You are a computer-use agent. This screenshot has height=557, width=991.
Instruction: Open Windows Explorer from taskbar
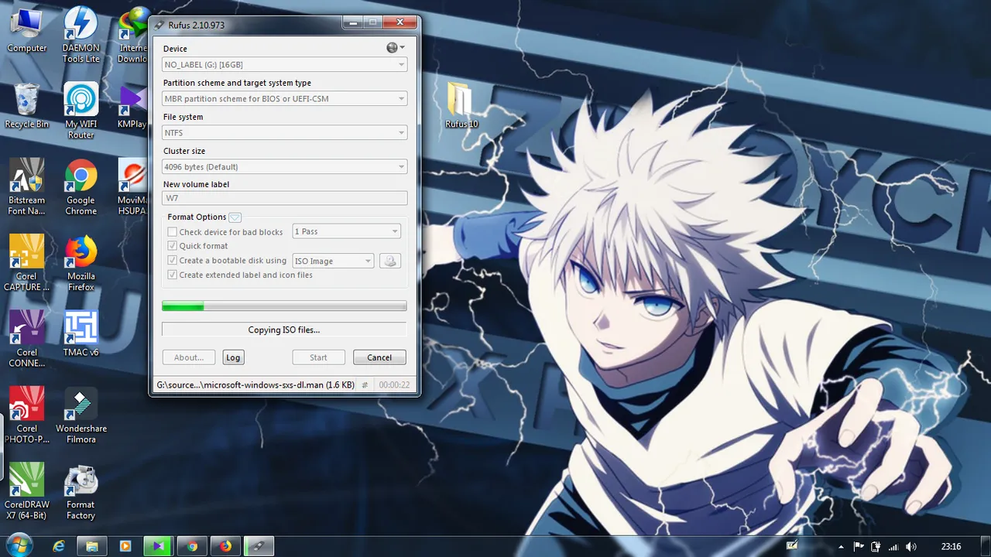tap(91, 546)
